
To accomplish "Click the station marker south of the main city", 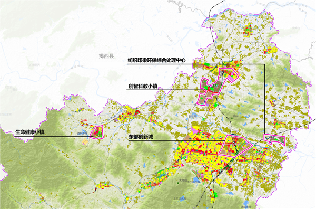I will click(x=220, y=172).
